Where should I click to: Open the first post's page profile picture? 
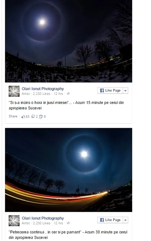pyautogui.click(x=14, y=91)
